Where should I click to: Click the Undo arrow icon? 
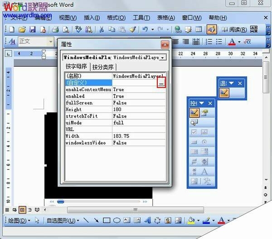(x=145, y=29)
